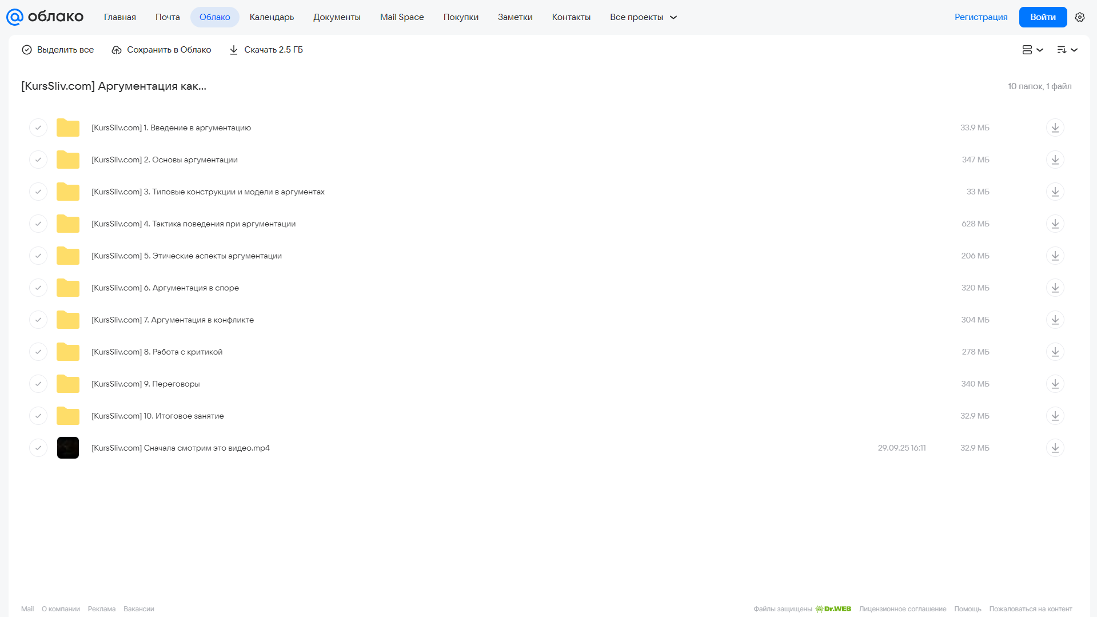Click download icon for '4. Тактика поведения' folder
Viewport: 1097px width, 617px height.
pos(1055,224)
